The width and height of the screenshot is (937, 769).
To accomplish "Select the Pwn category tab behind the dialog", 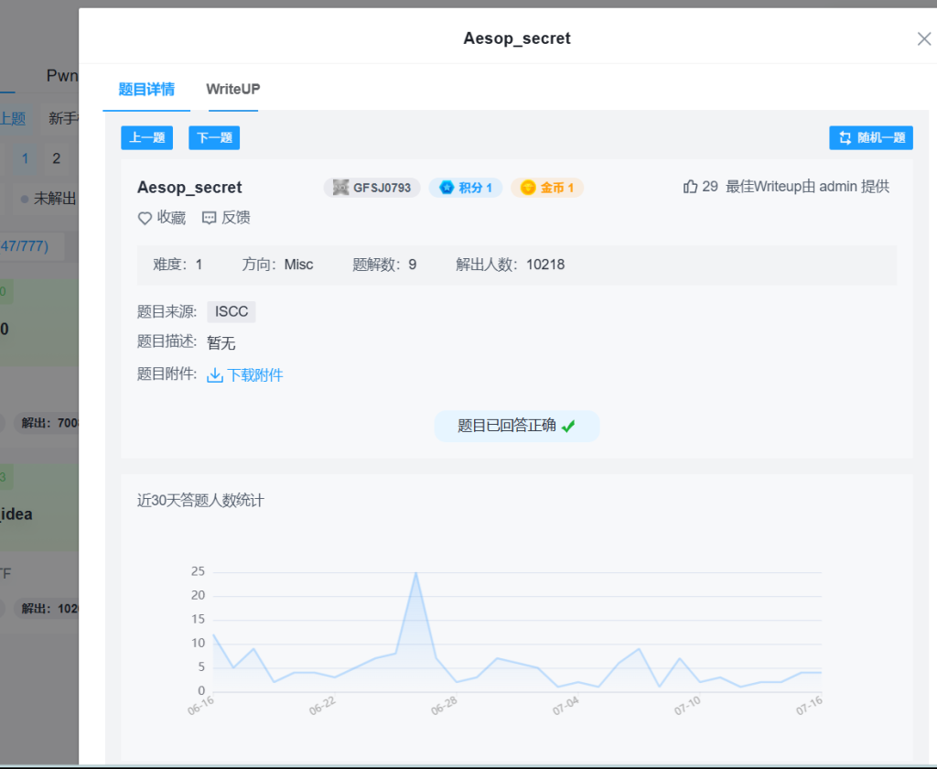I will point(62,76).
